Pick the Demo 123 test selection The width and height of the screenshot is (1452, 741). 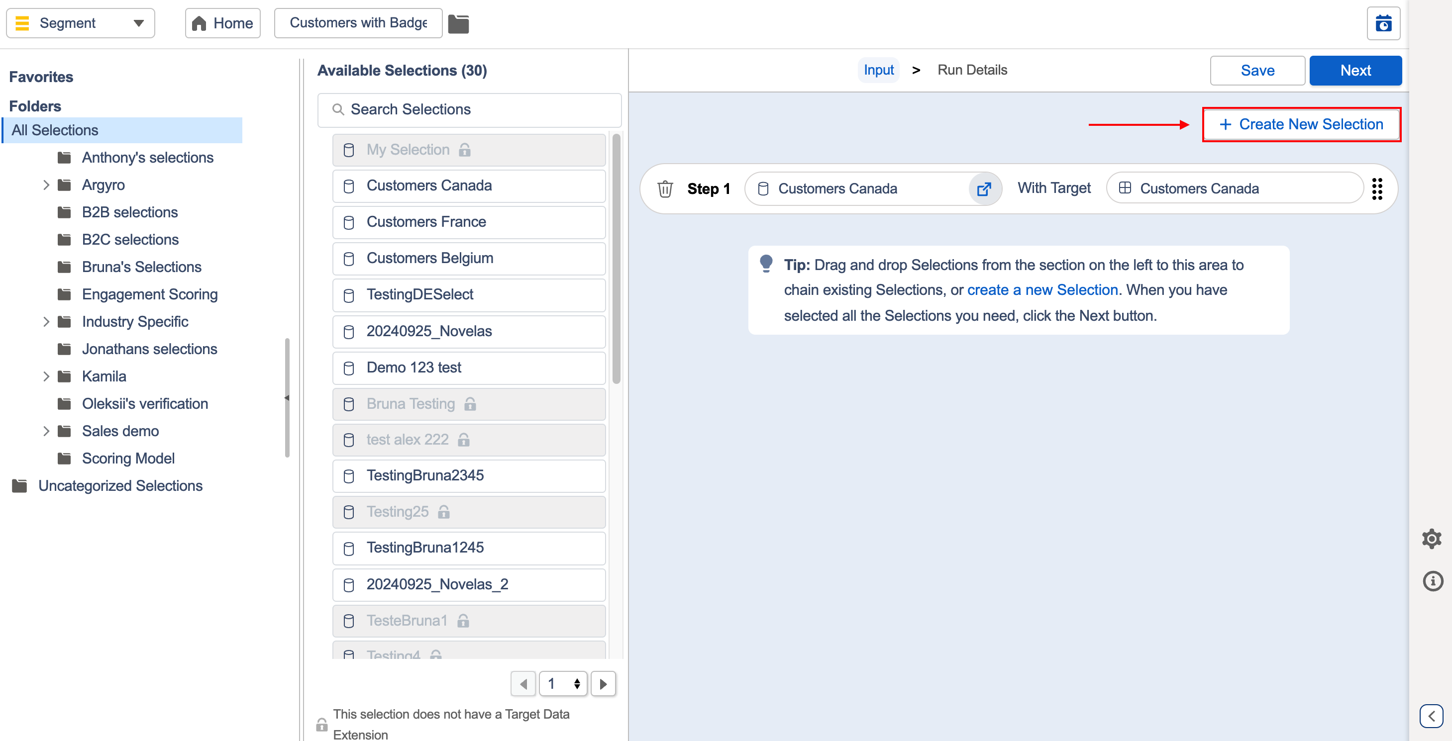point(469,368)
